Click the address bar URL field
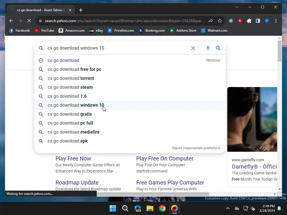 [124, 21]
